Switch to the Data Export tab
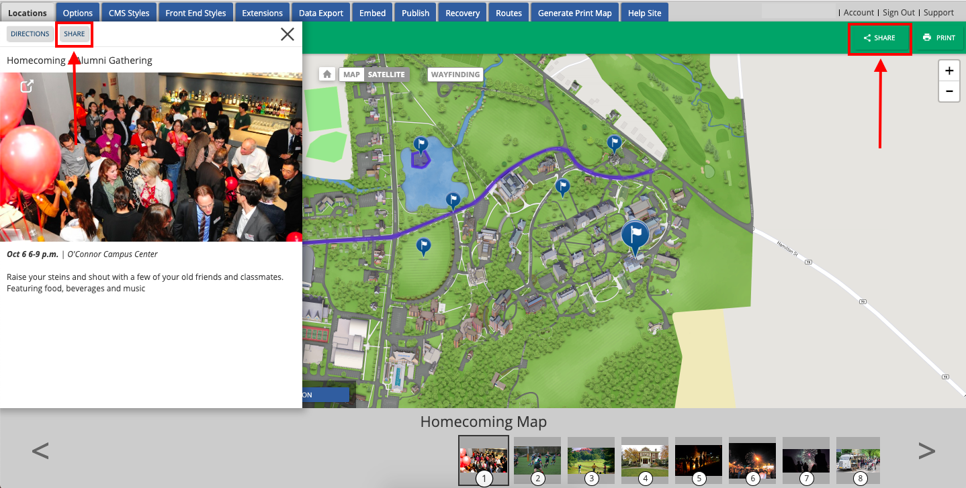Screen dimensions: 966x488 pos(320,11)
